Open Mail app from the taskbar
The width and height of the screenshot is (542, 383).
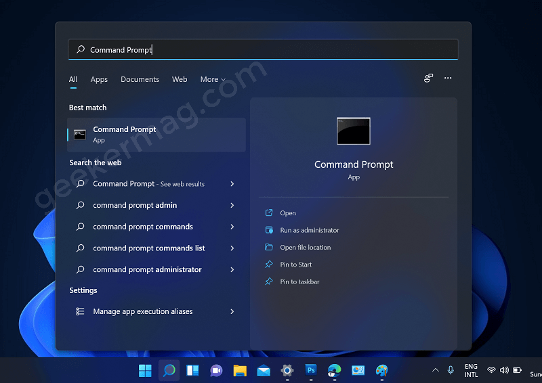[264, 371]
